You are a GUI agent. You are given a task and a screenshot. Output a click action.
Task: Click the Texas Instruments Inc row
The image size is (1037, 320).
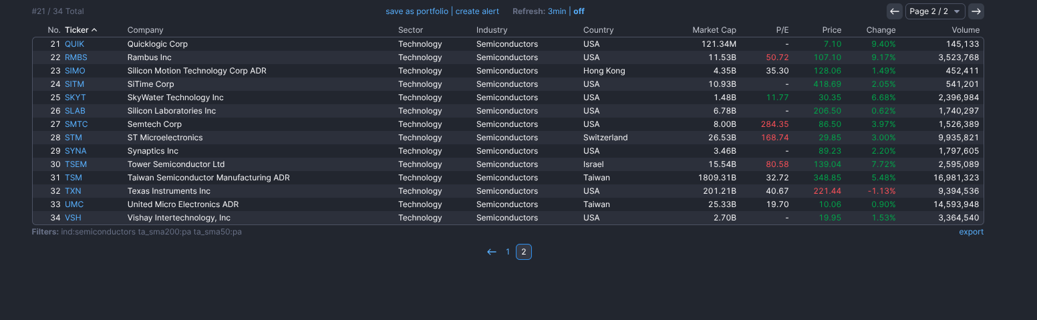[169, 191]
